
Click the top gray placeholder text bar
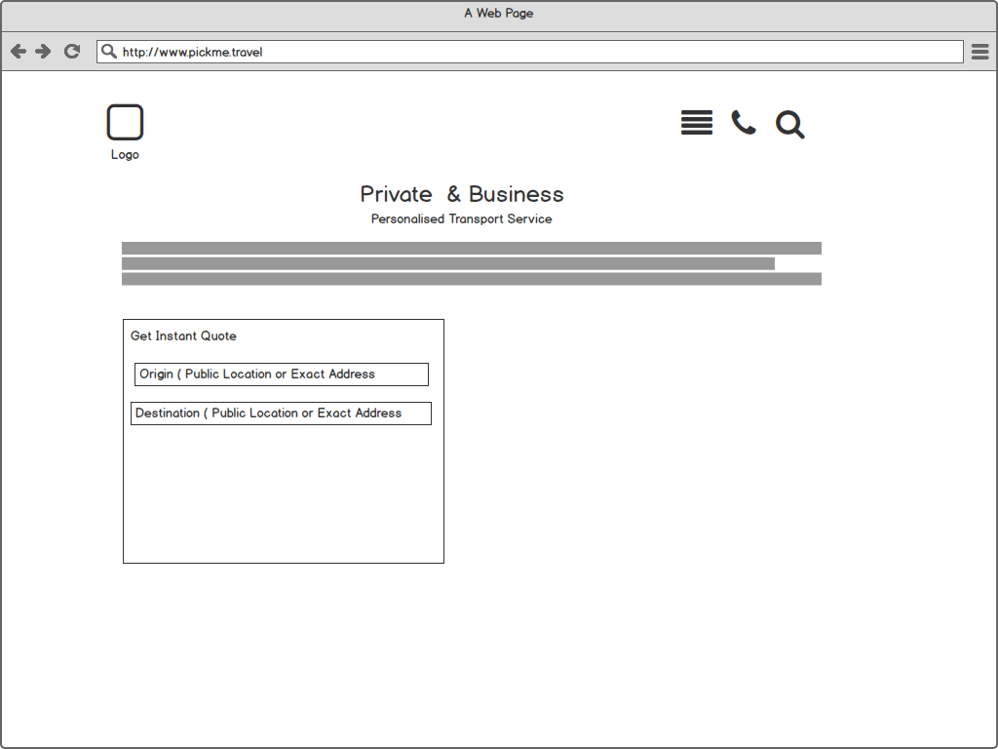(471, 249)
